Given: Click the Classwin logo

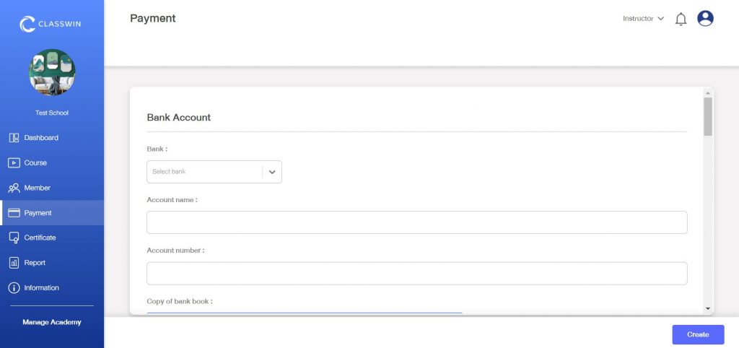Looking at the screenshot, I should [52, 25].
